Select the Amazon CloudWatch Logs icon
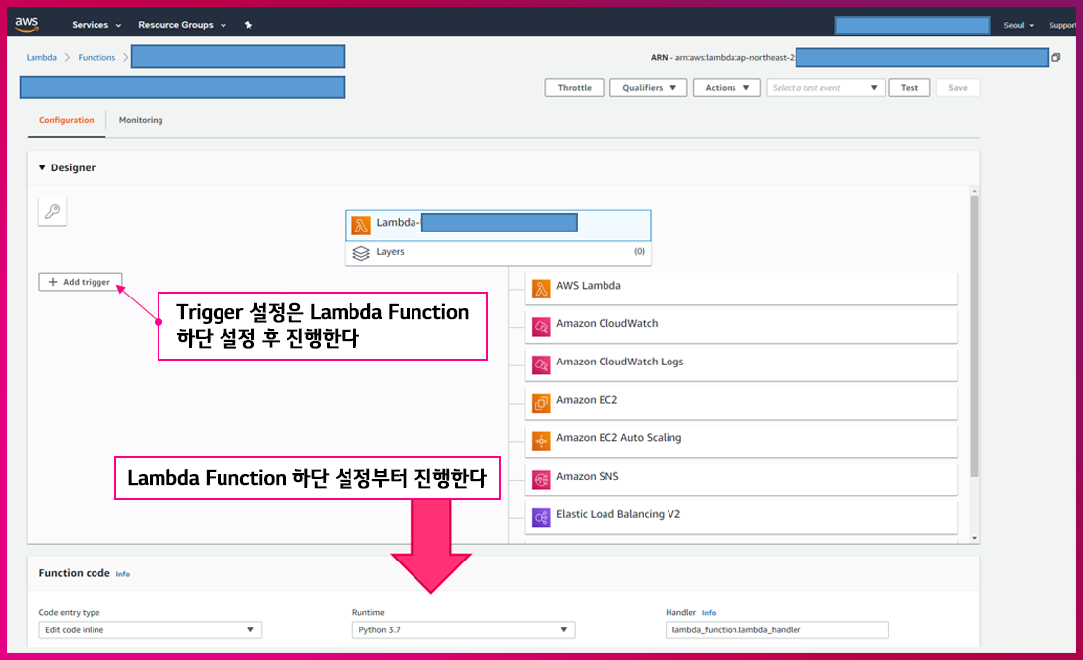 (541, 363)
